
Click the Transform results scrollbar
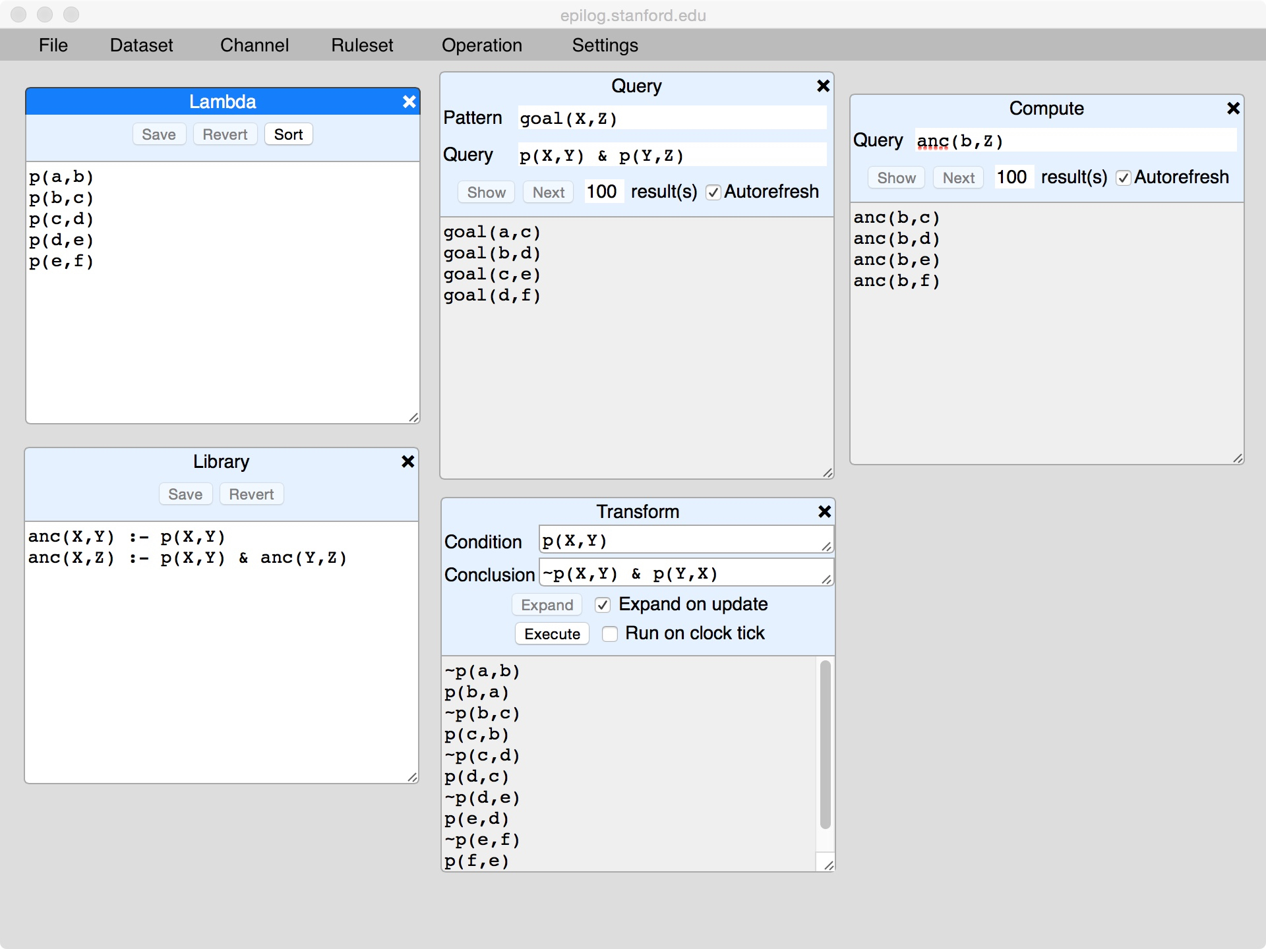(x=825, y=745)
